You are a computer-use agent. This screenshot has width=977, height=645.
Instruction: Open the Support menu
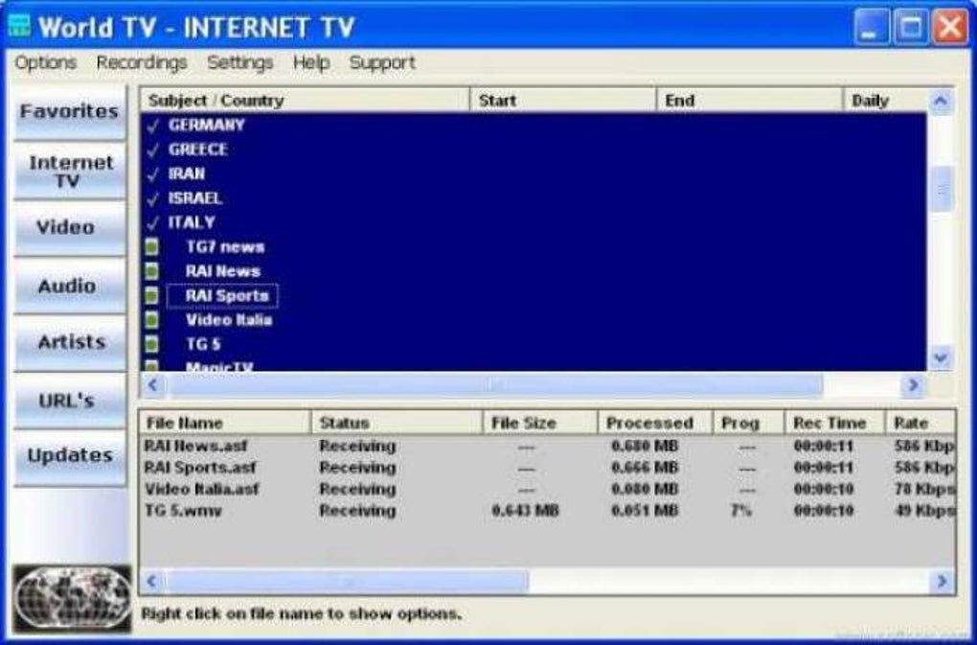pos(382,63)
